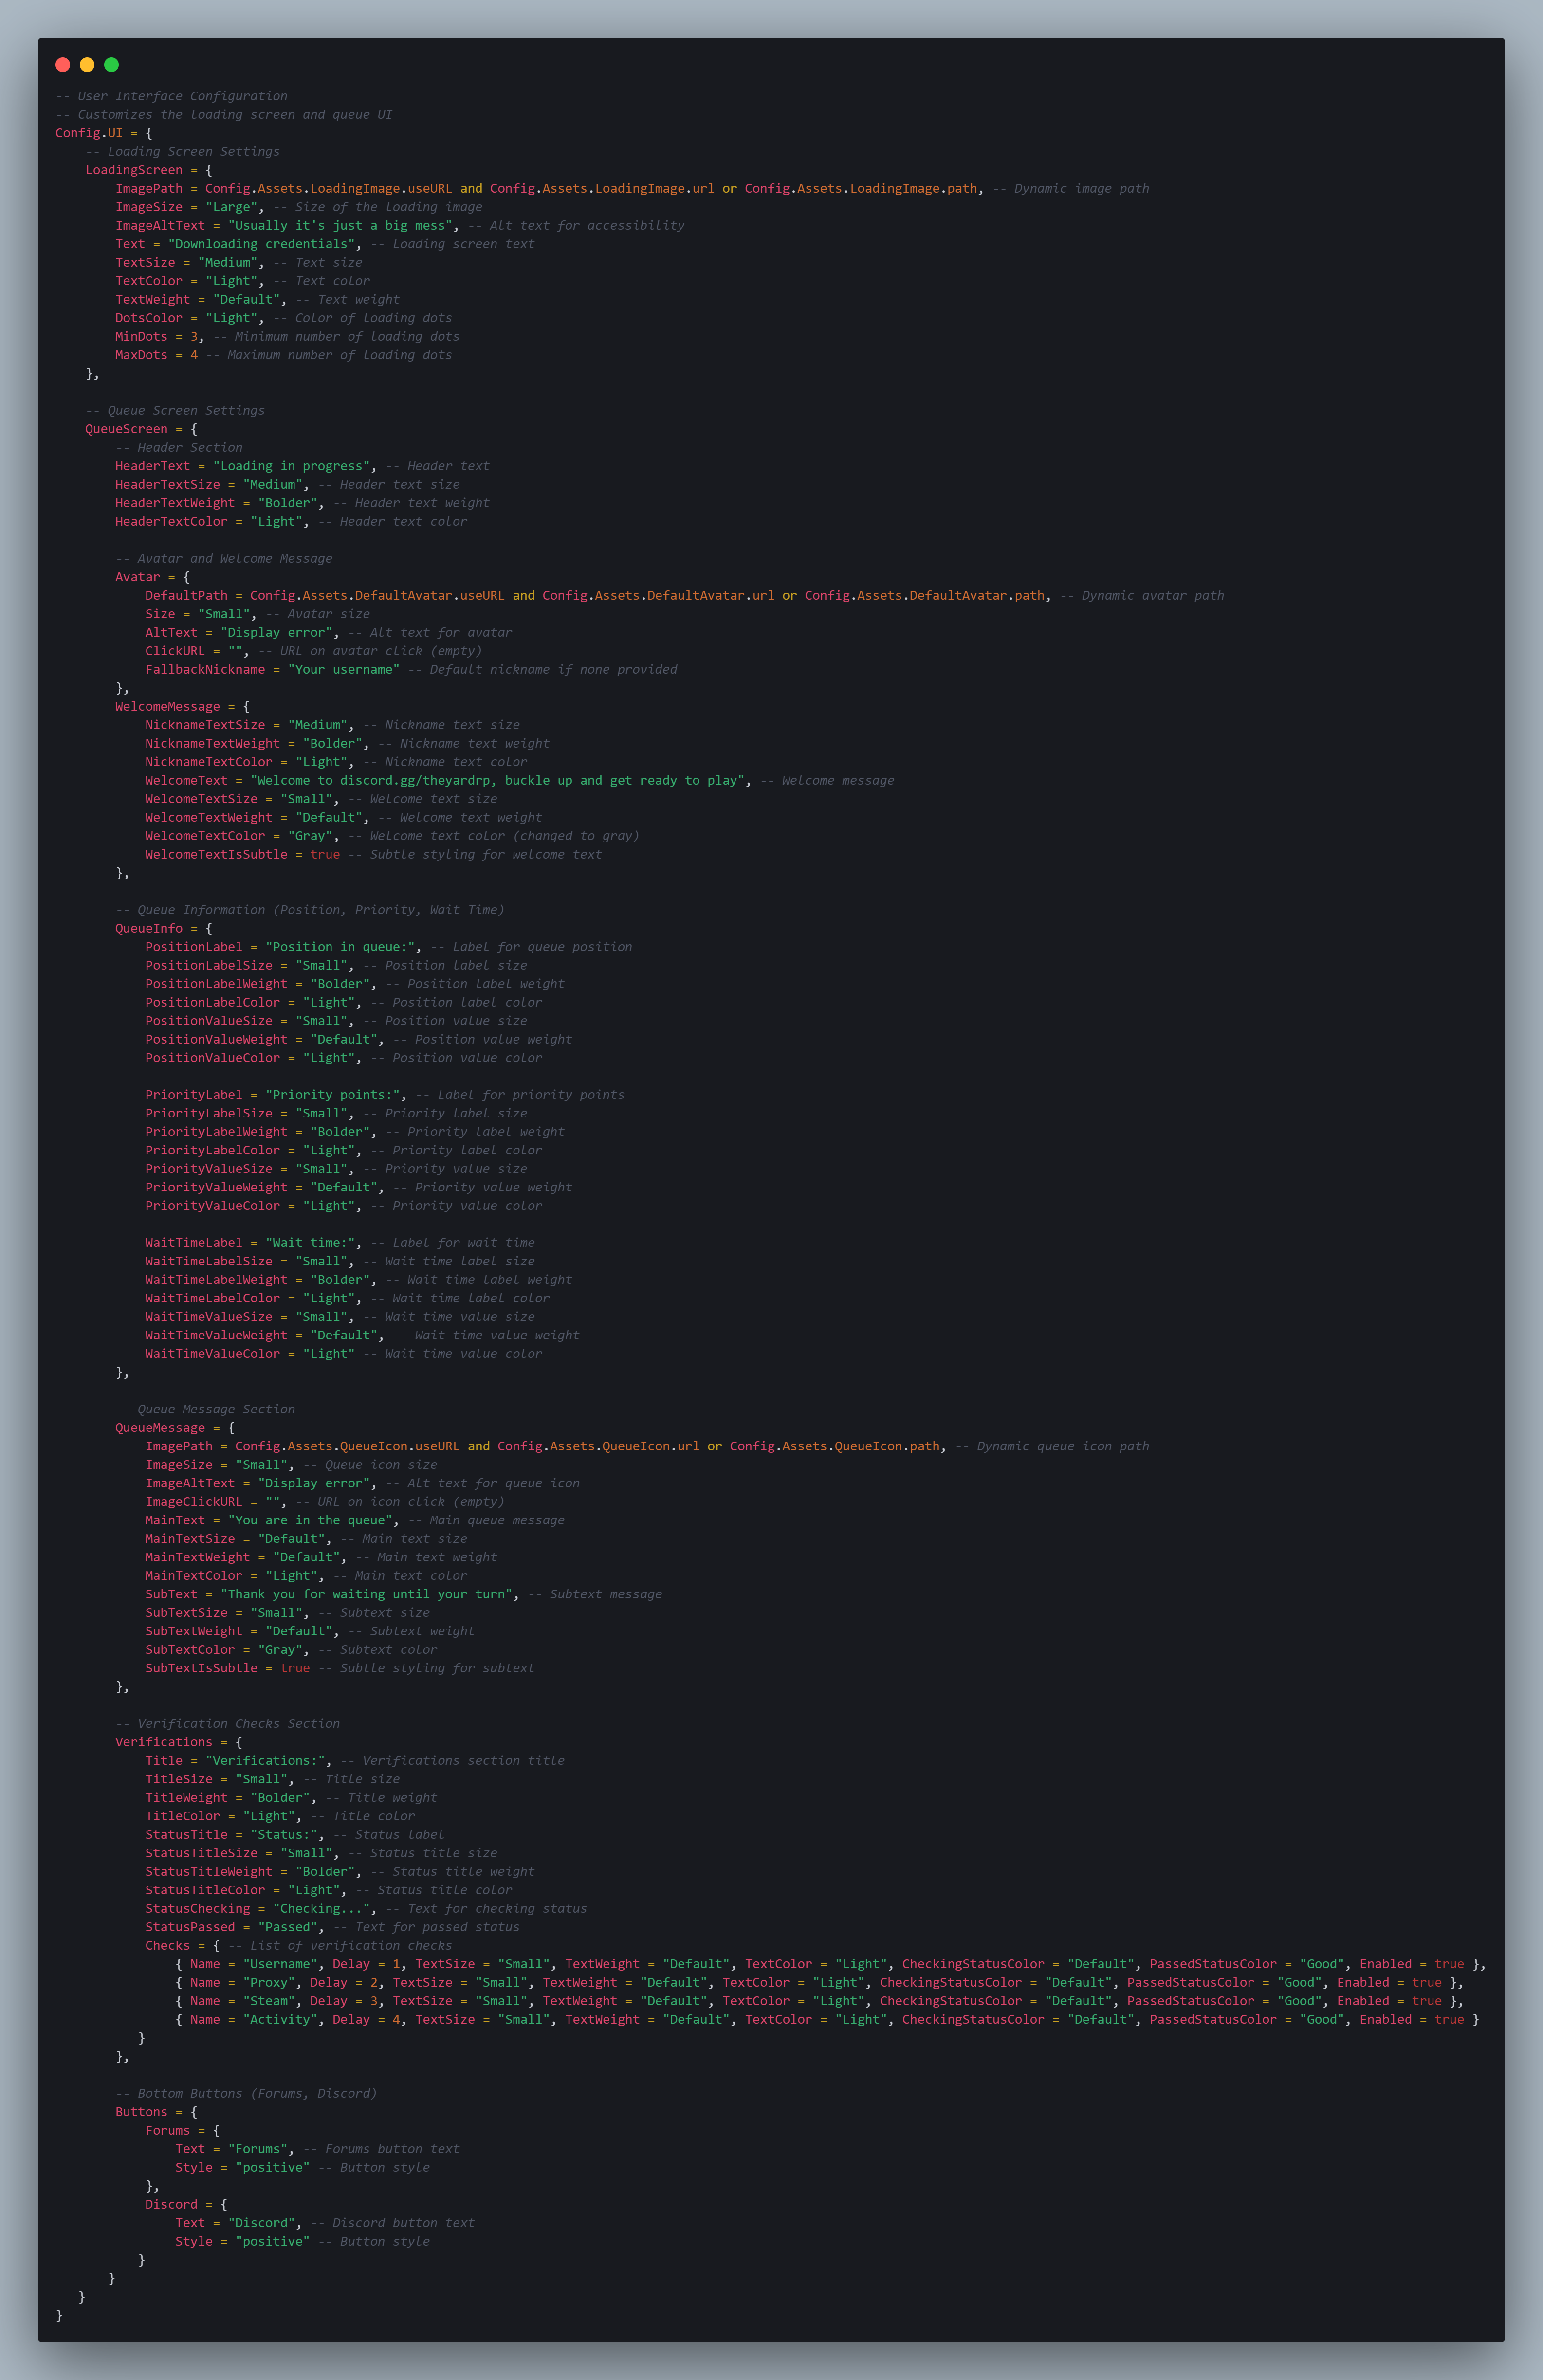1543x2380 pixels.
Task: Click the Config.UI table declaration
Action: (x=89, y=133)
